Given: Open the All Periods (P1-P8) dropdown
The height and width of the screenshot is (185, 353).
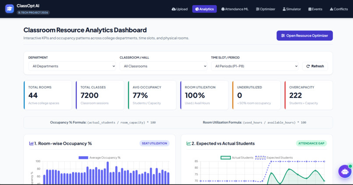Looking at the screenshot, I should (x=254, y=66).
